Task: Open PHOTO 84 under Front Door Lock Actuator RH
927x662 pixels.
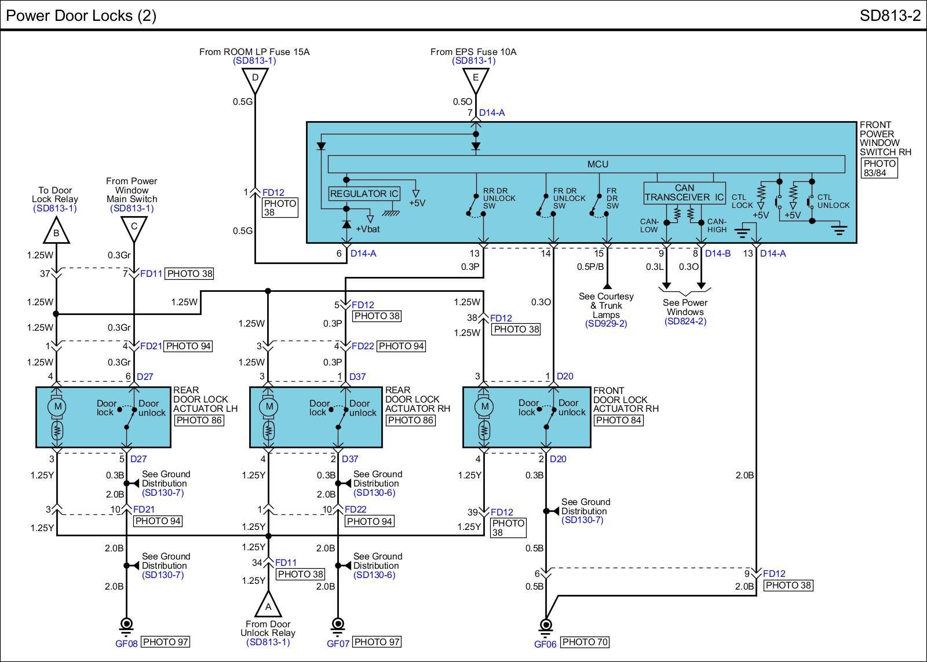Action: tap(618, 420)
